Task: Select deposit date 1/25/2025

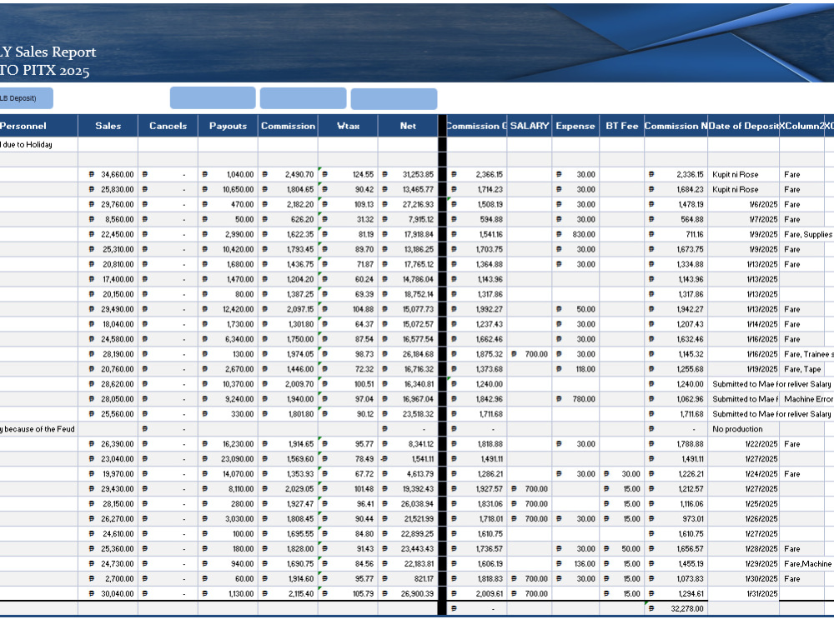Action: coord(744,504)
